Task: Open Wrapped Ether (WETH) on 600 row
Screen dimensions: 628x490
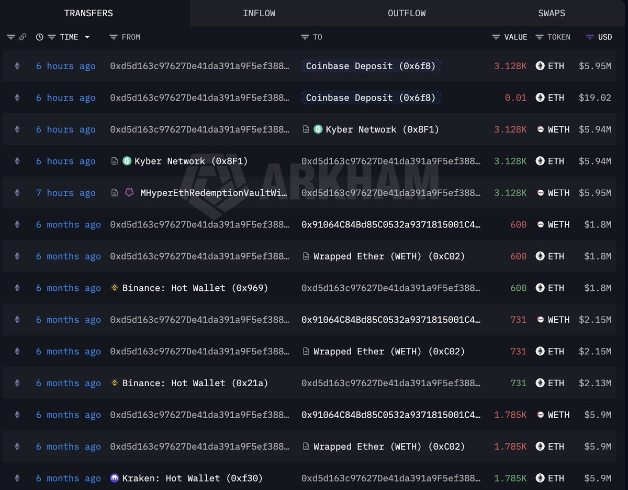Action: point(389,256)
